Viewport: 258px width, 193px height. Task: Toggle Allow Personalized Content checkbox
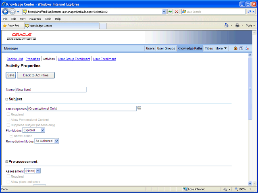[8, 119]
